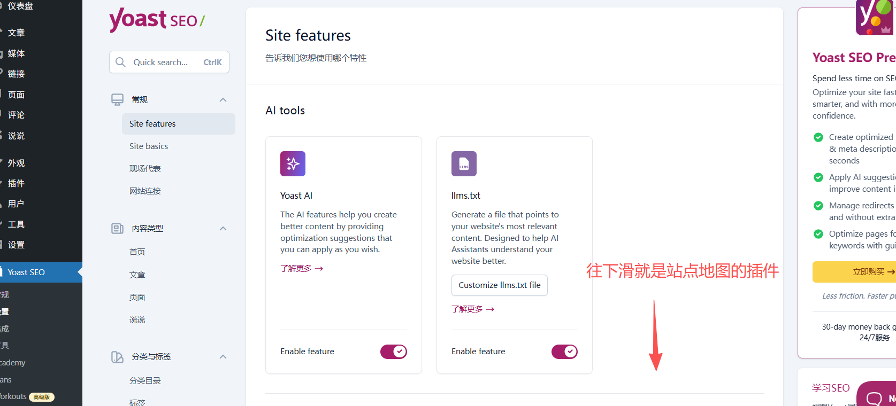Click the green checkmark beside Manage redirects
Screen dimensions: 896x406
tap(818, 206)
